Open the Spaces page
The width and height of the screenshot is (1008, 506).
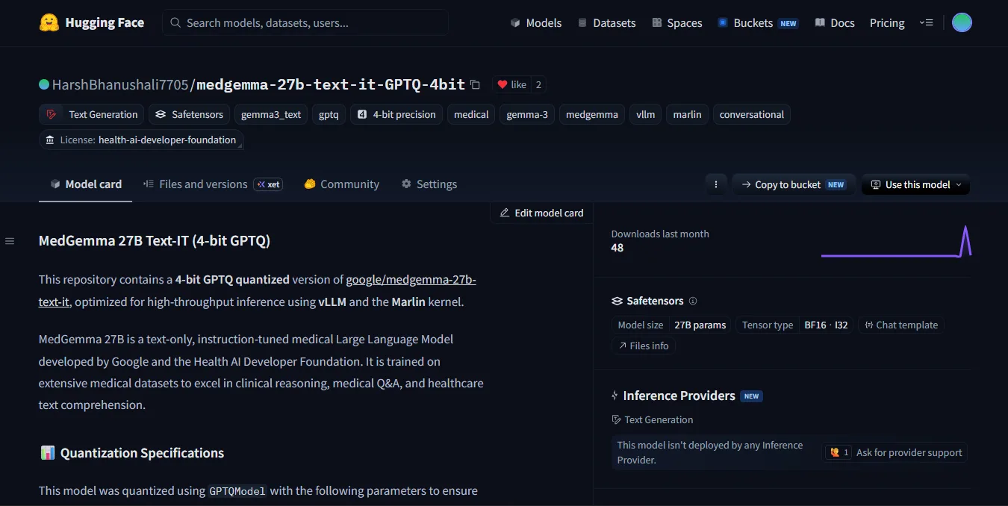point(676,23)
